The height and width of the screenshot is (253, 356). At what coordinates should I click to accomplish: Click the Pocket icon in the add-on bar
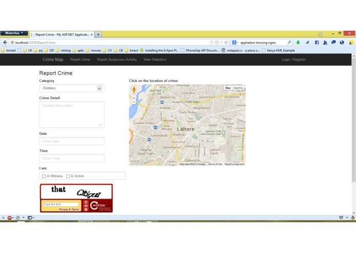coord(341,218)
